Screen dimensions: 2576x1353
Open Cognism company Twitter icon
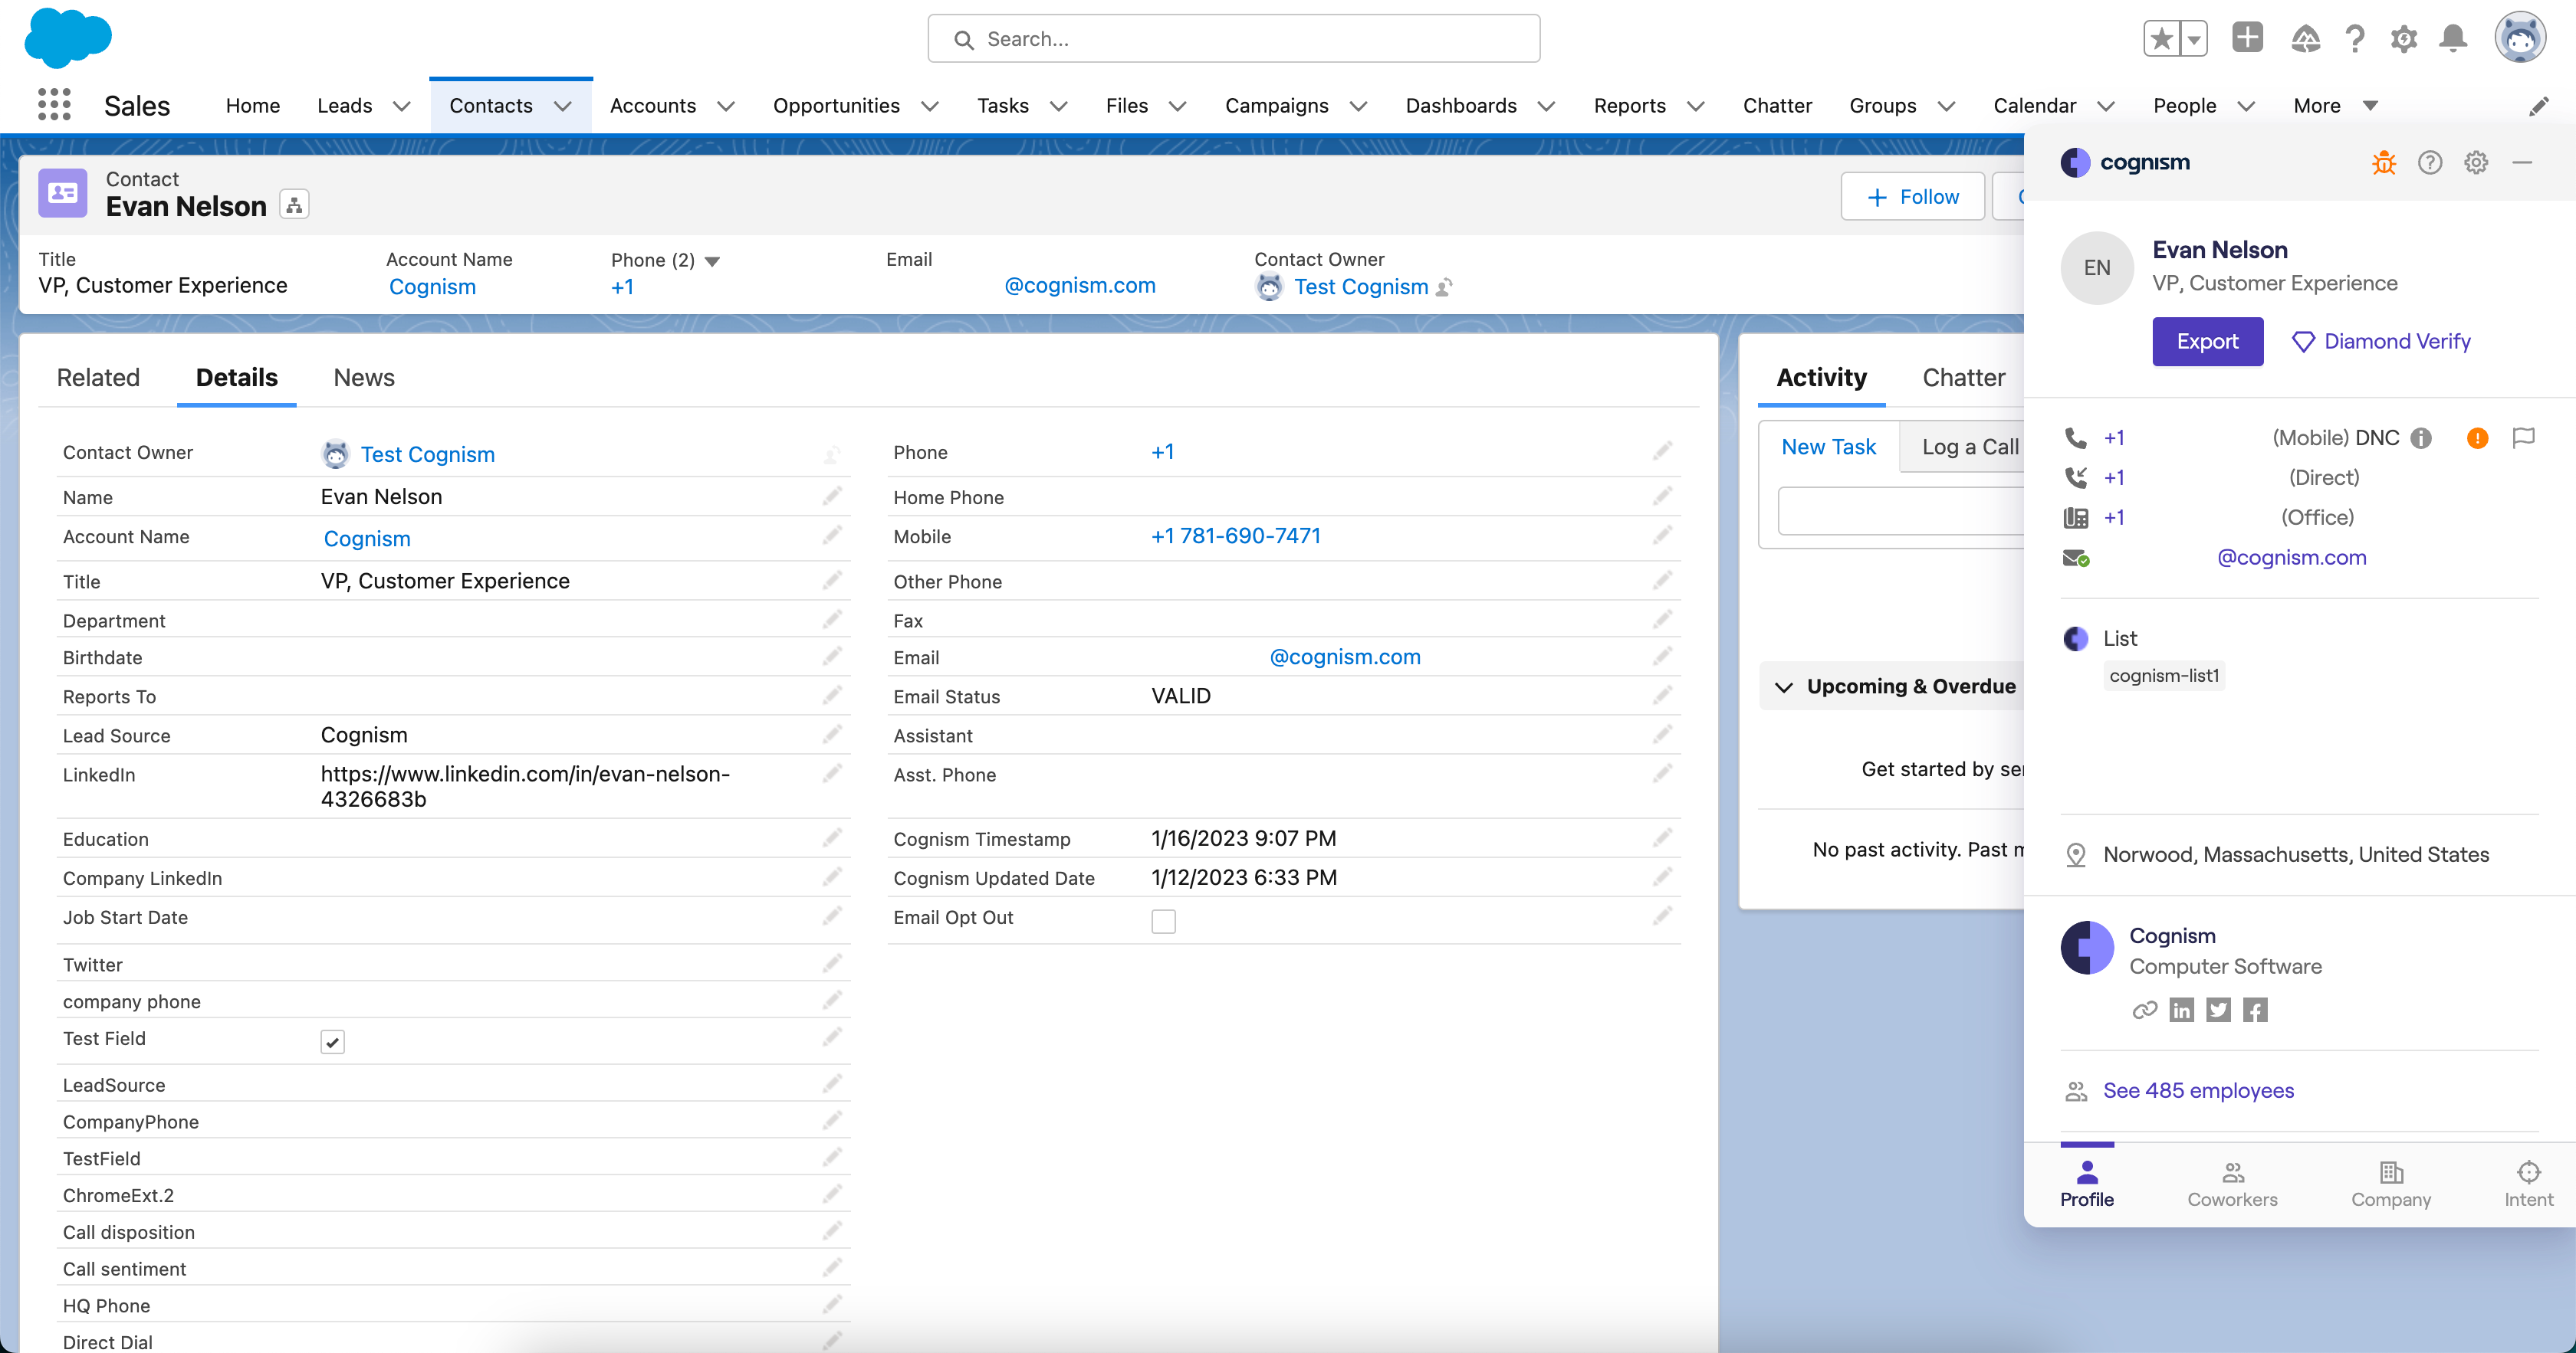coord(2218,1011)
